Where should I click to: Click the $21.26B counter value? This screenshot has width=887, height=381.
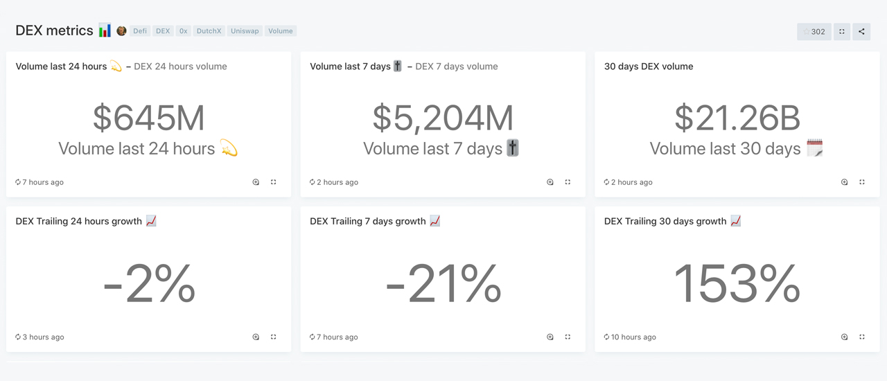(737, 118)
